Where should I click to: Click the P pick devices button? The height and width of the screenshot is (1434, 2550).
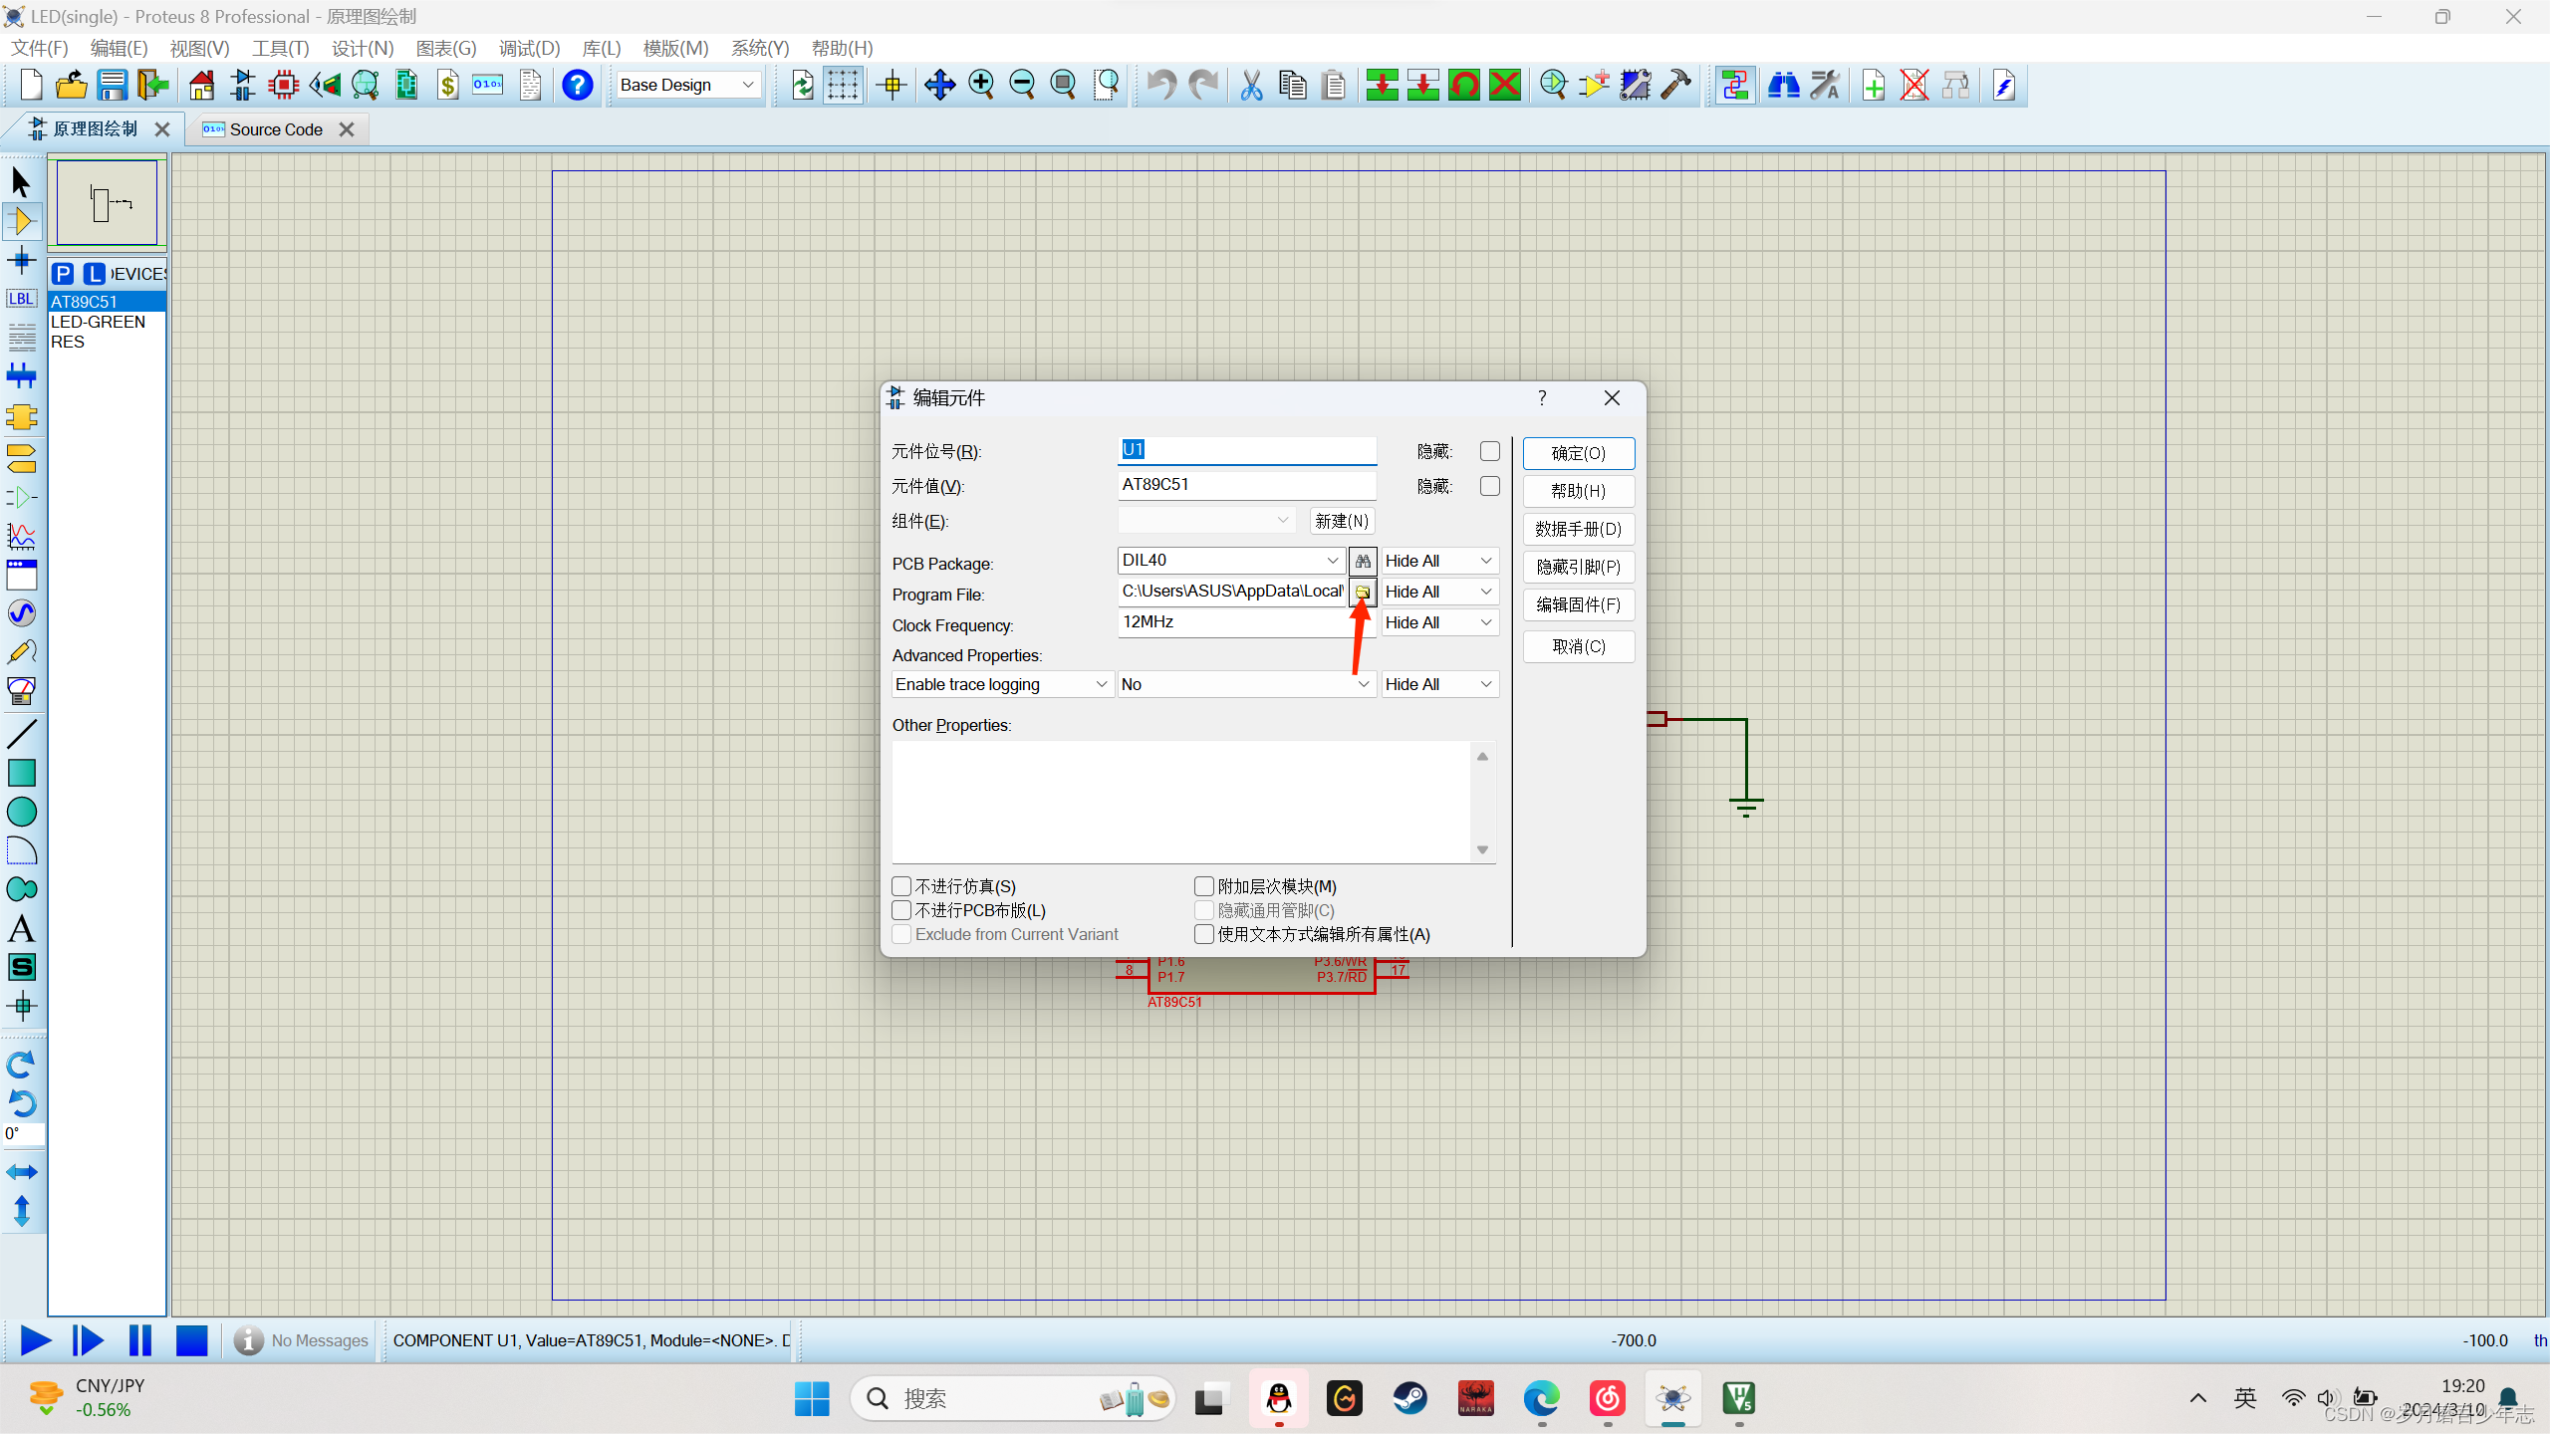pyautogui.click(x=63, y=274)
